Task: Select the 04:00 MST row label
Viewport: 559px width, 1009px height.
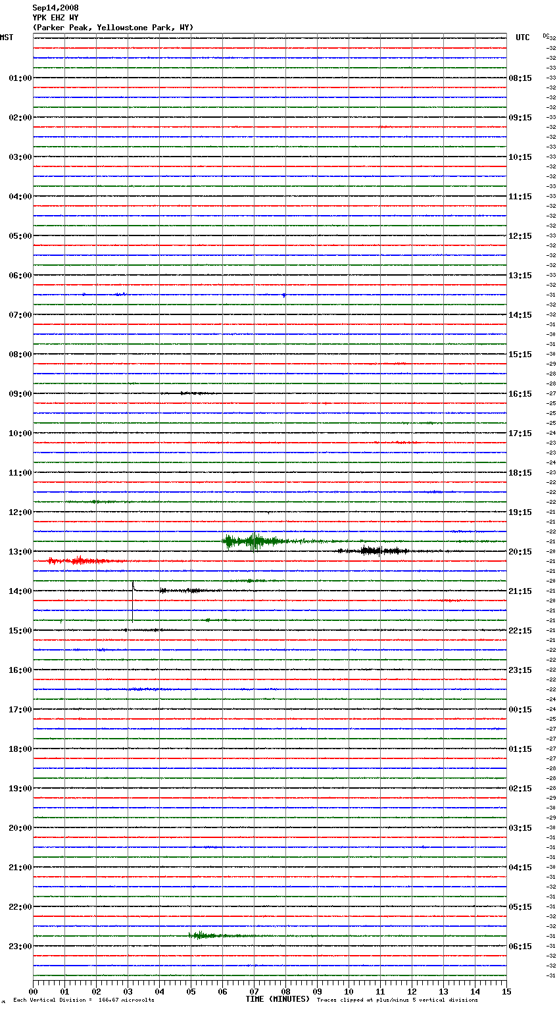Action: (20, 197)
